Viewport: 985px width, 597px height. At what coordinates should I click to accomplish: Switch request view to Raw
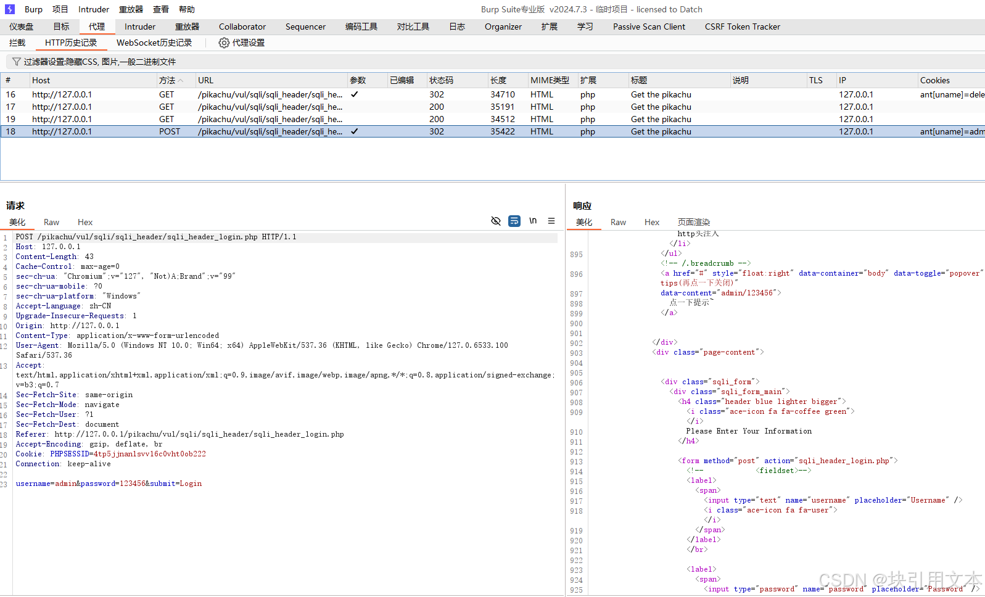[x=51, y=222]
